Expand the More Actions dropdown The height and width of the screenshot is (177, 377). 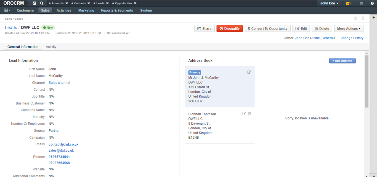[349, 29]
